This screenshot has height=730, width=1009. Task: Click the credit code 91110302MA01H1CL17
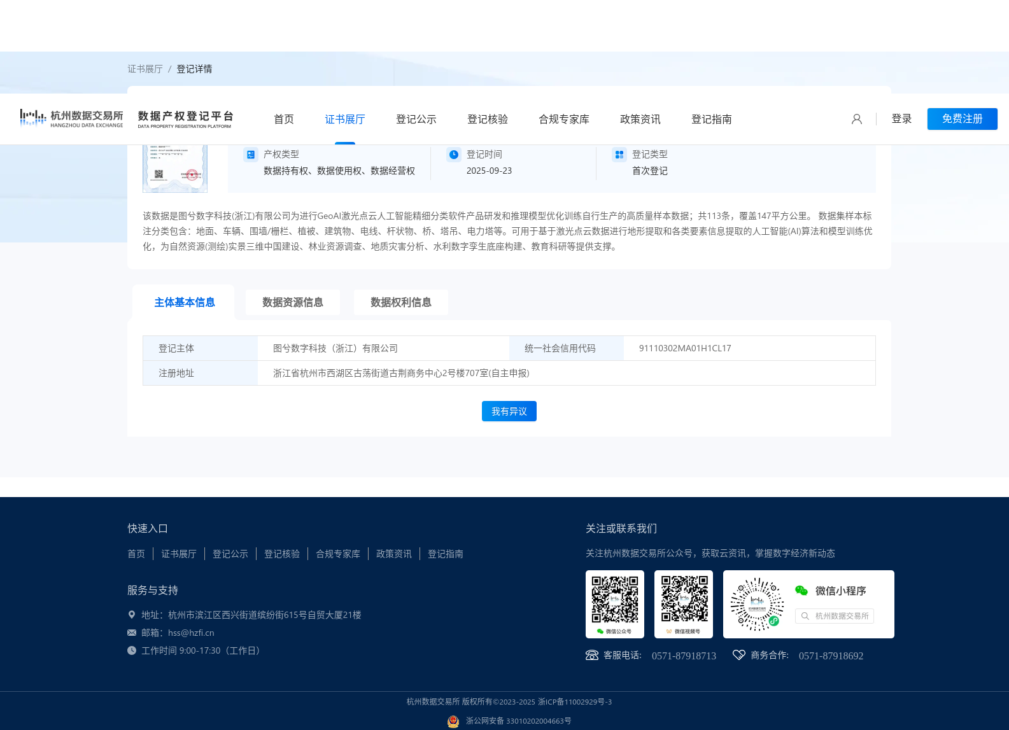pyautogui.click(x=685, y=348)
